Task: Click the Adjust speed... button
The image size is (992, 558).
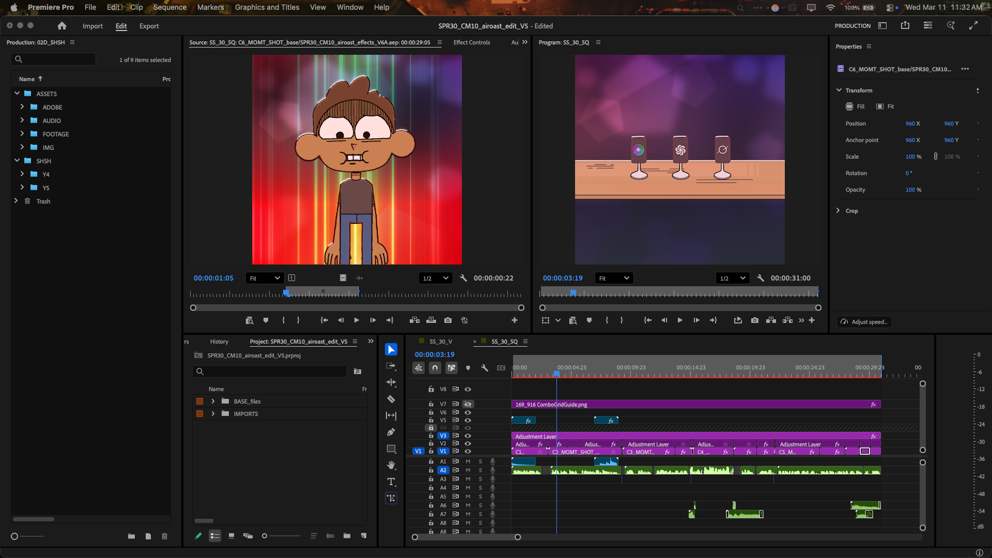Action: [864, 322]
